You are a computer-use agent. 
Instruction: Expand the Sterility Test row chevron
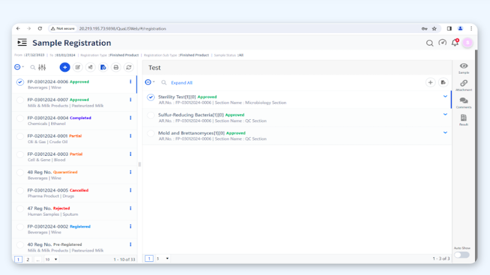pos(445,97)
